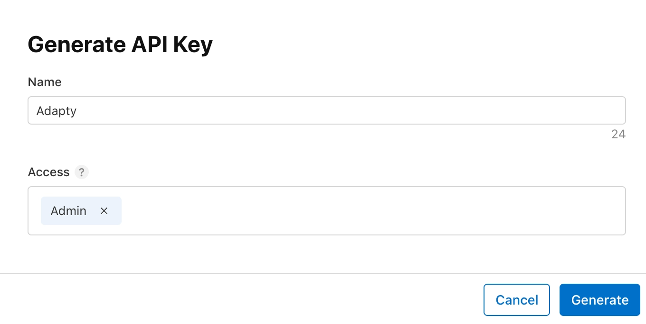
Task: Select the Adapty text in Name field
Action: click(x=57, y=110)
